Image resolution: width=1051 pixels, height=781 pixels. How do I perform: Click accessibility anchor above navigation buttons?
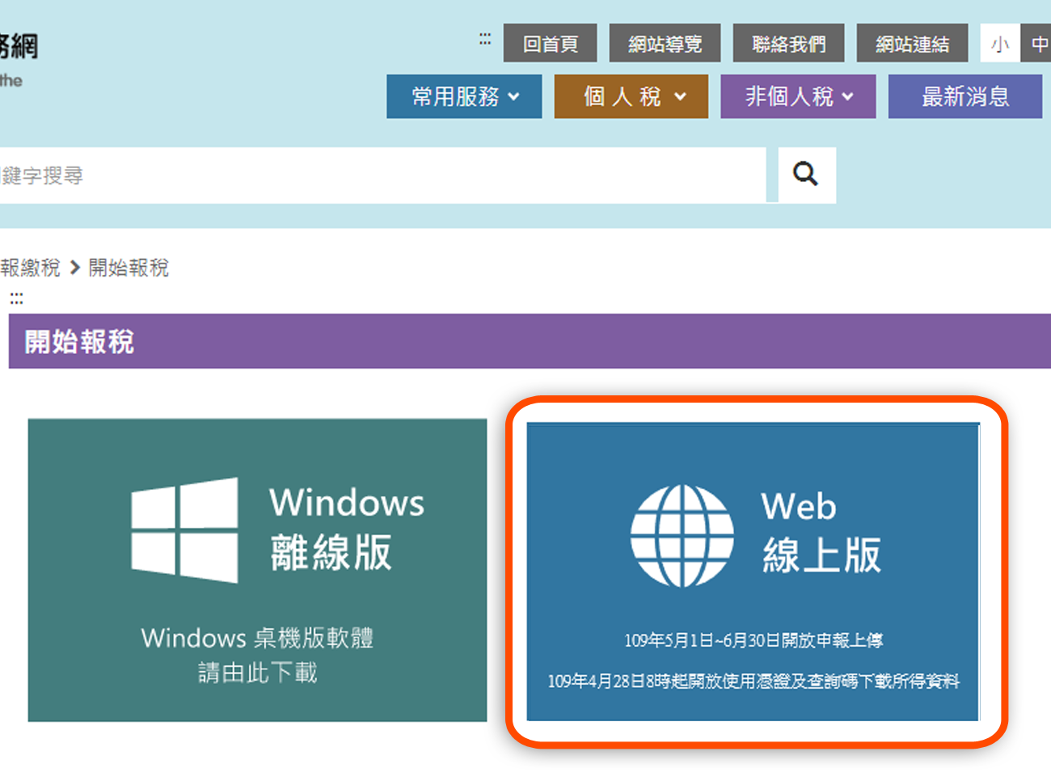coord(485,39)
